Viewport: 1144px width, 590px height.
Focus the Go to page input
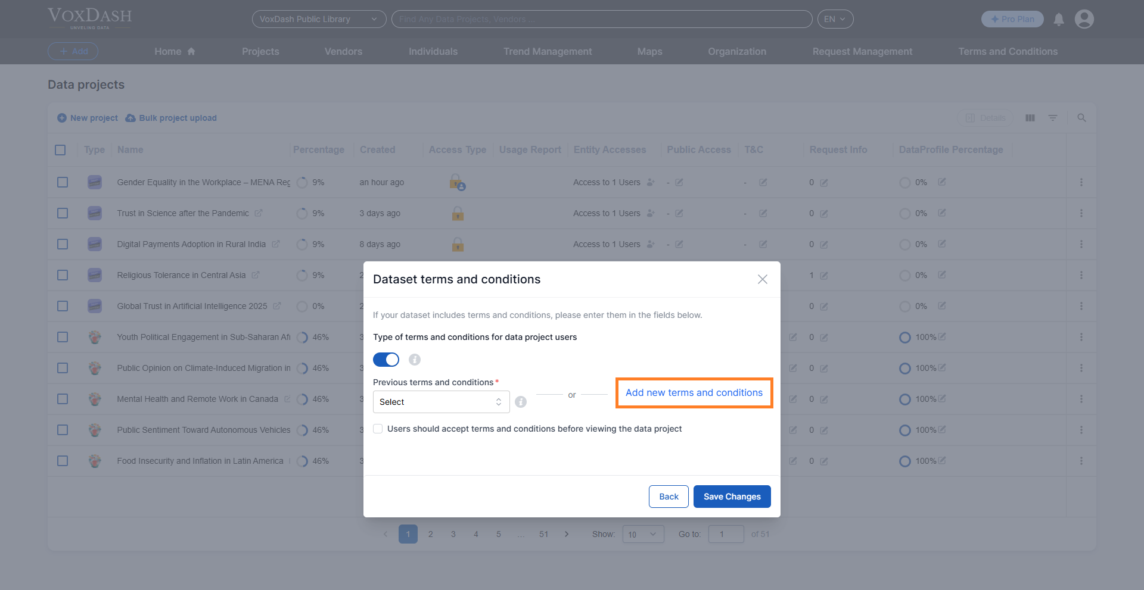[726, 534]
